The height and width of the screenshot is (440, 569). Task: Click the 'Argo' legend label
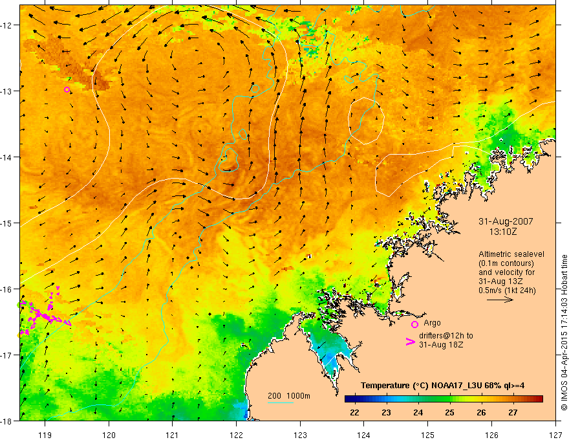[x=432, y=323]
